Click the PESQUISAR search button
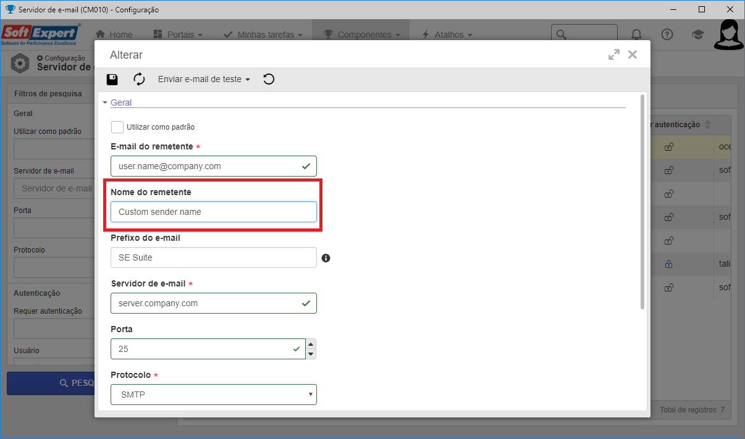The width and height of the screenshot is (745, 439). (51, 383)
